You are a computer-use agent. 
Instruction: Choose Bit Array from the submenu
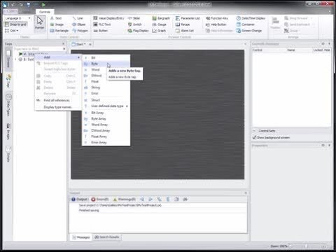(106, 113)
